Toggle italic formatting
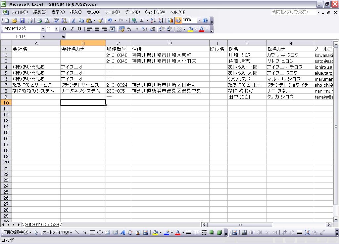This screenshot has height=244, width=339. tap(72, 29)
